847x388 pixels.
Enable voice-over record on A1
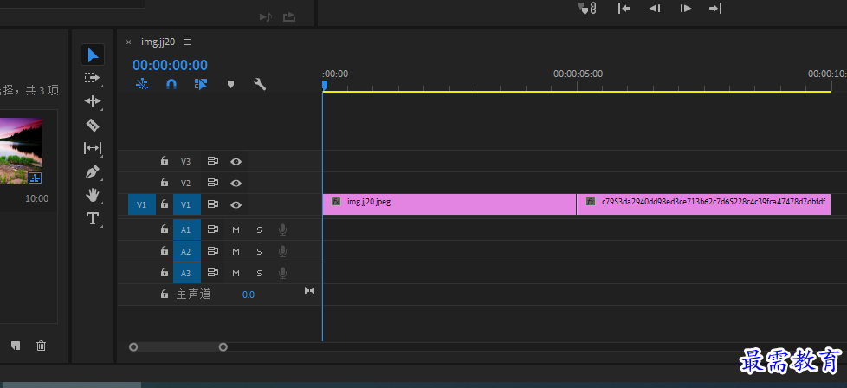point(282,230)
